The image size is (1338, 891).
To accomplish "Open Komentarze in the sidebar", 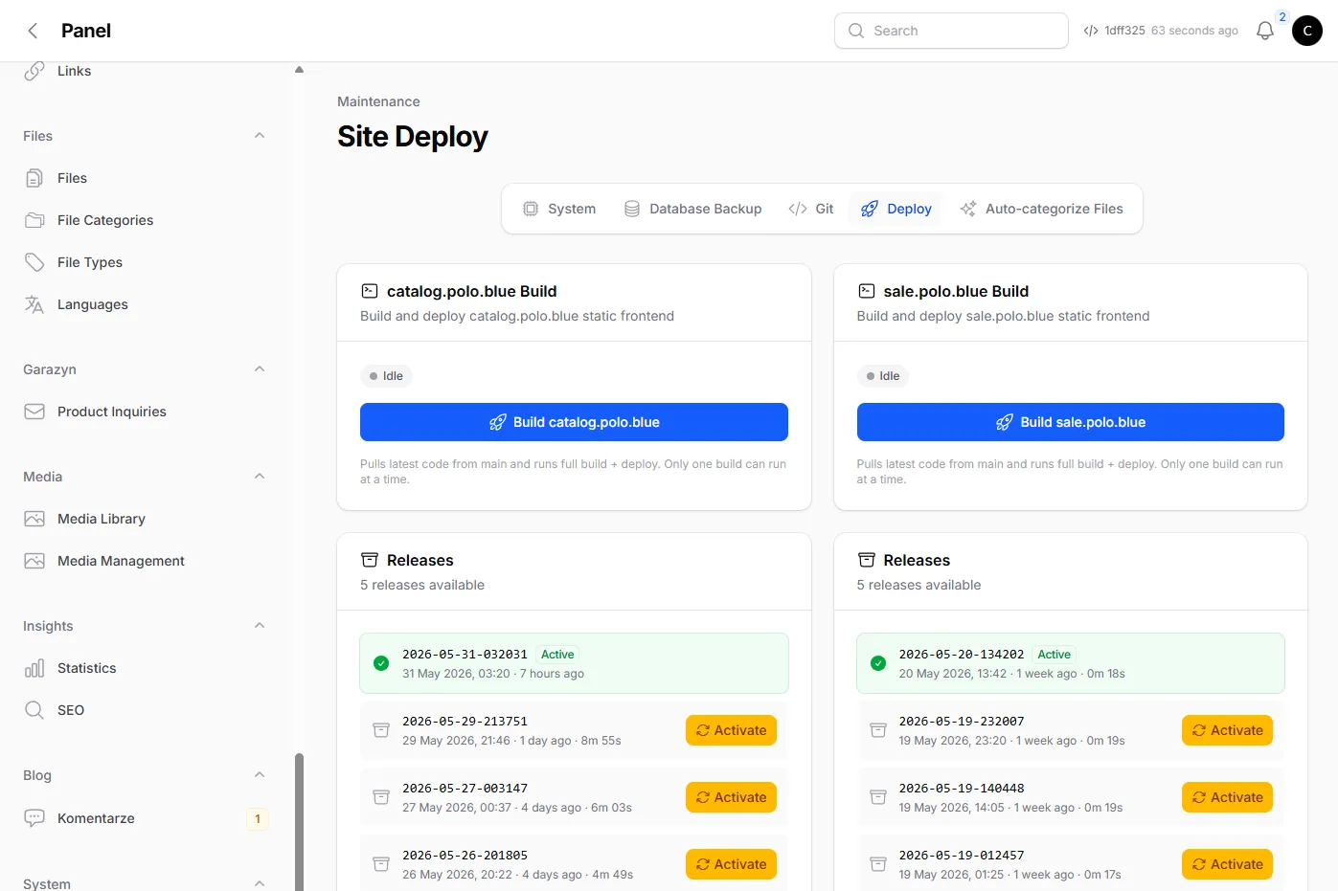I will point(146,818).
